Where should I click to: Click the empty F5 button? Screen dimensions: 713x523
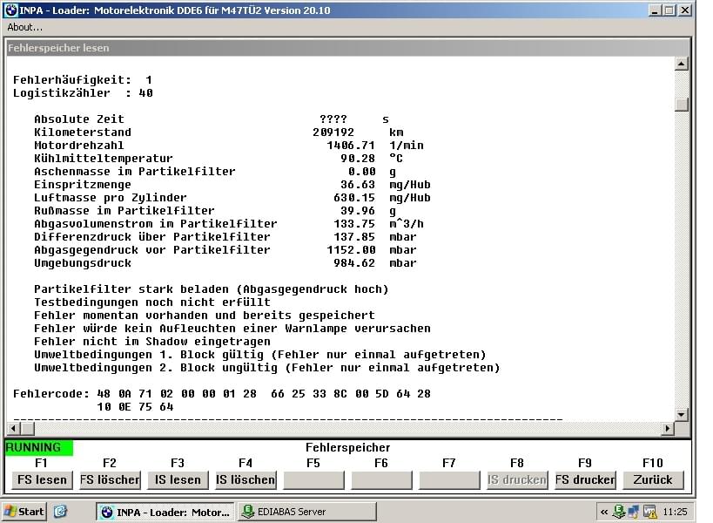tap(313, 479)
